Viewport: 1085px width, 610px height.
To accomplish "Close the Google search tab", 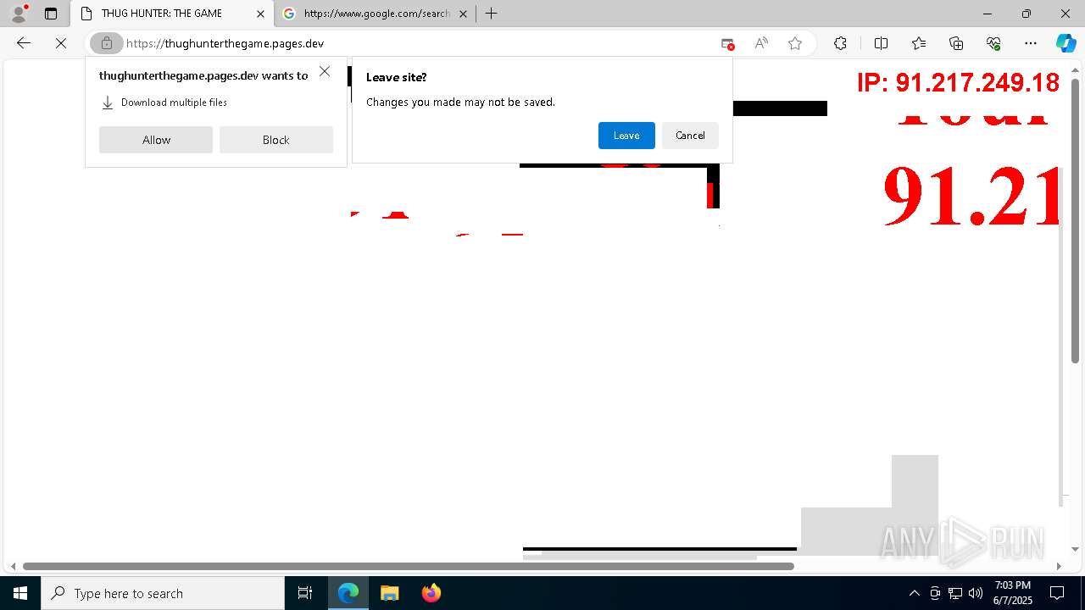I will (463, 14).
